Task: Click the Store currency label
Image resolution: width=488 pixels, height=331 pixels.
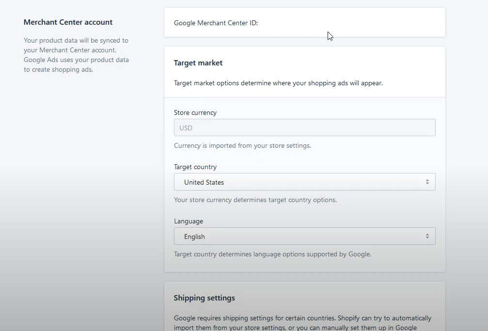Action: pos(195,112)
